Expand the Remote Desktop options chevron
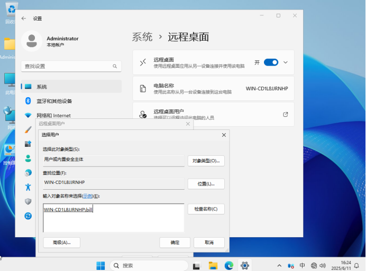366x271 pixels. [286, 62]
